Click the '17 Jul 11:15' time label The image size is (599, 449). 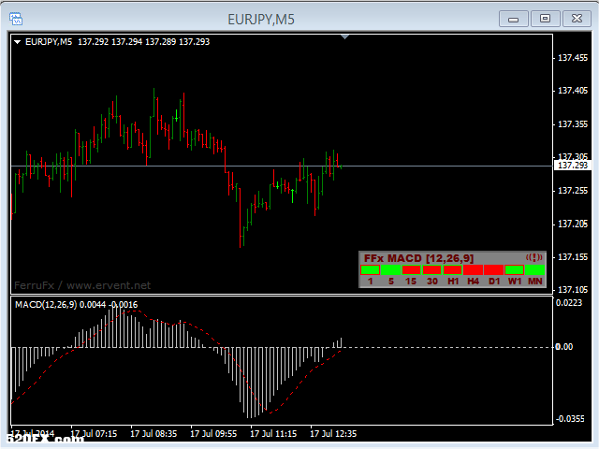[273, 434]
